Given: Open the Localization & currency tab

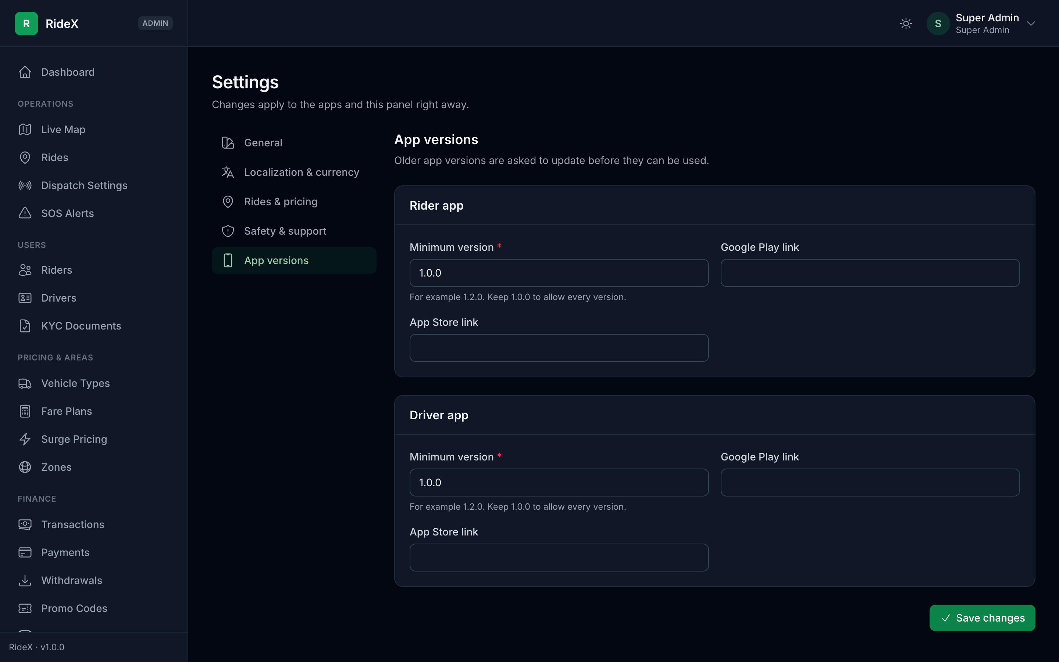Looking at the screenshot, I should (294, 172).
